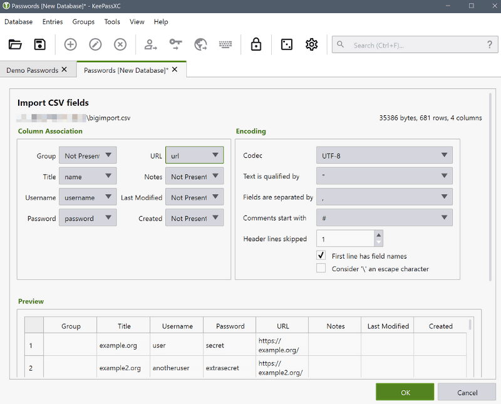Viewport: 501px width, 404px height.
Task: Copy URL with the globe icon
Action: click(x=200, y=44)
